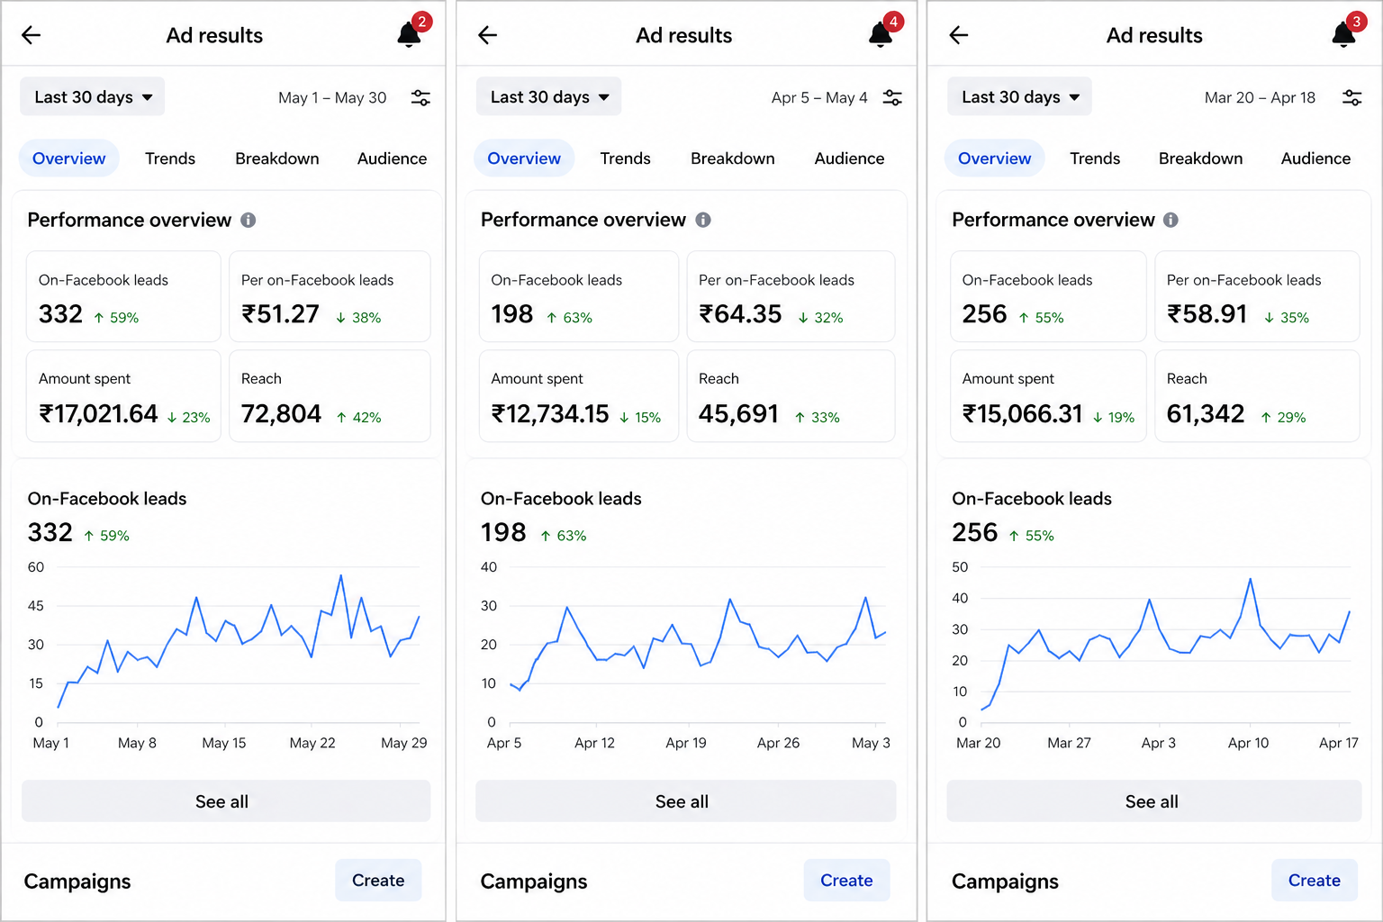This screenshot has width=1383, height=922.
Task: Click See all under the 256 leads chart
Action: point(1154,801)
